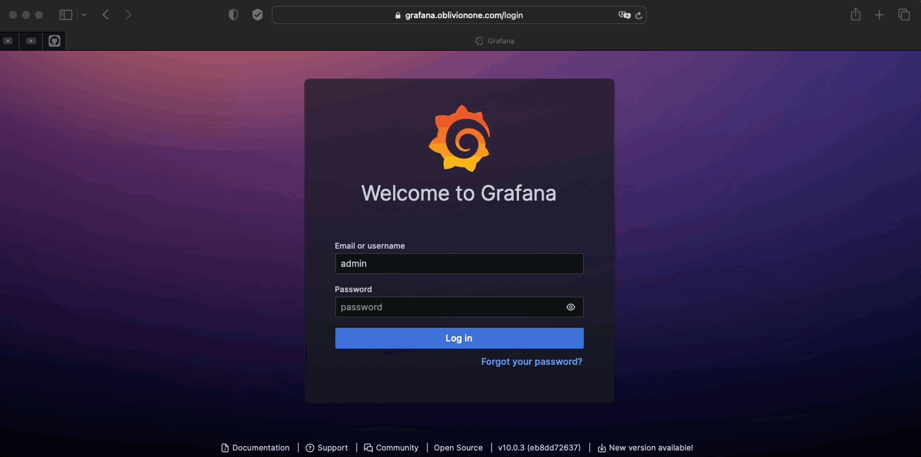This screenshot has width=921, height=457.
Task: Click the lock icon in address bar
Action: coord(398,15)
